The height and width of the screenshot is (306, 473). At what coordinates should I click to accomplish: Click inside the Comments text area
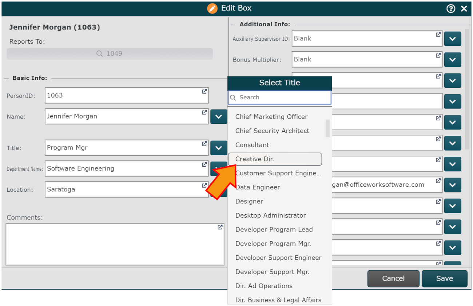pos(115,244)
